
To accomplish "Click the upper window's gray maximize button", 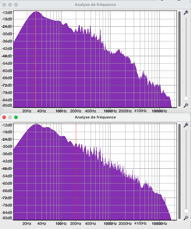I will tap(16, 5).
